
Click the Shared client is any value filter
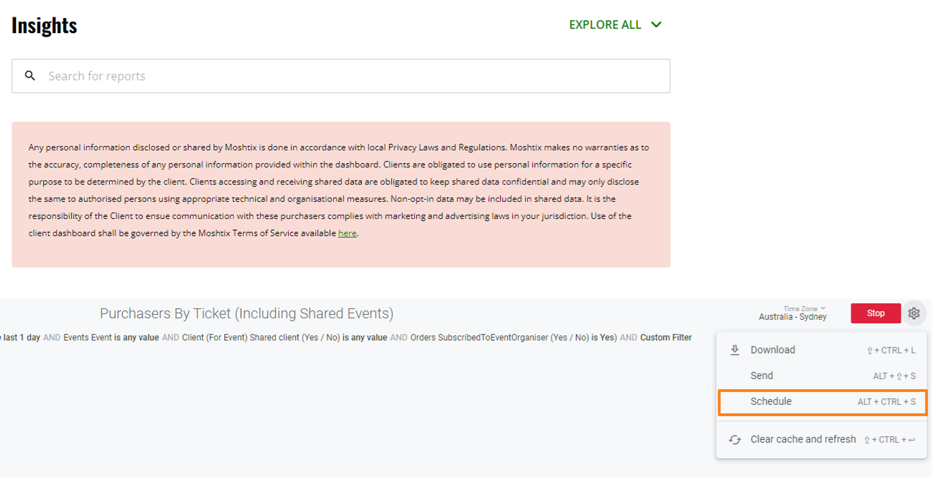285,338
